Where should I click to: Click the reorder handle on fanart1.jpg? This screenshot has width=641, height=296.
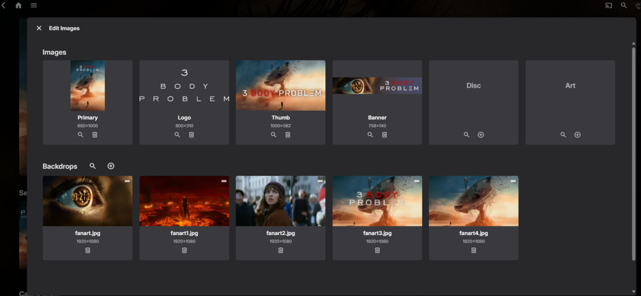pos(224,181)
